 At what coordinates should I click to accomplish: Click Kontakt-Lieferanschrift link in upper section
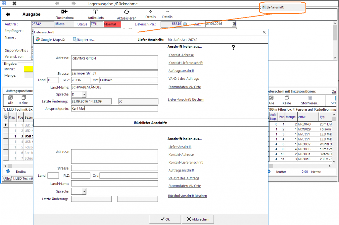click(x=185, y=63)
